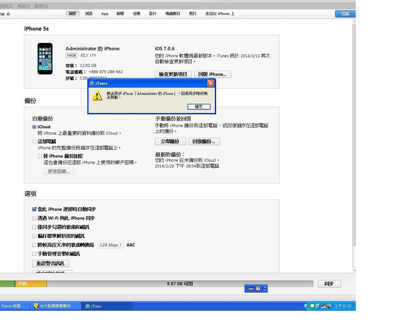
Task: Click the Taiwan 地區 taskbar button
Action: (14, 306)
